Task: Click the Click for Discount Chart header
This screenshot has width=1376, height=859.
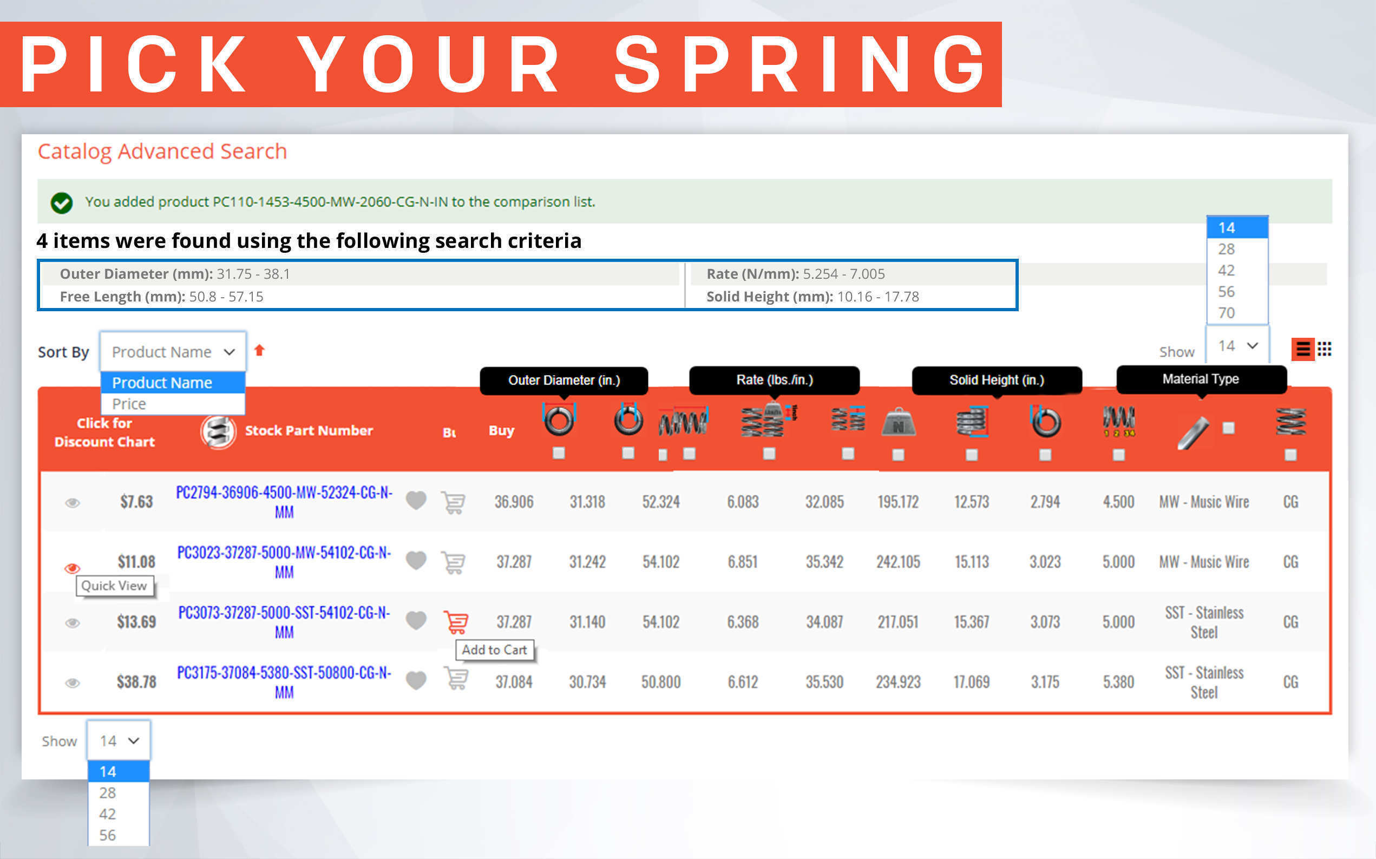Action: pyautogui.click(x=104, y=432)
